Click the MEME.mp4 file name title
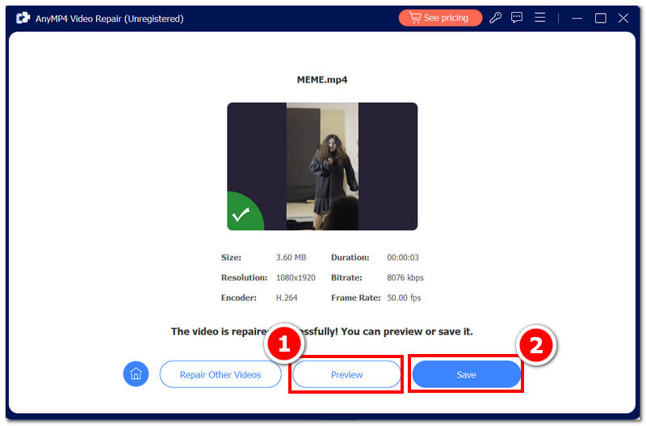This screenshot has width=646, height=426. pos(322,80)
